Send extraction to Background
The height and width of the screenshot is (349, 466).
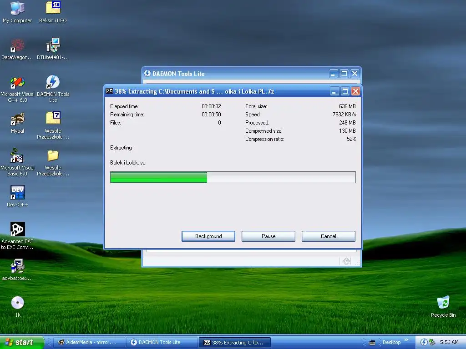[208, 236]
